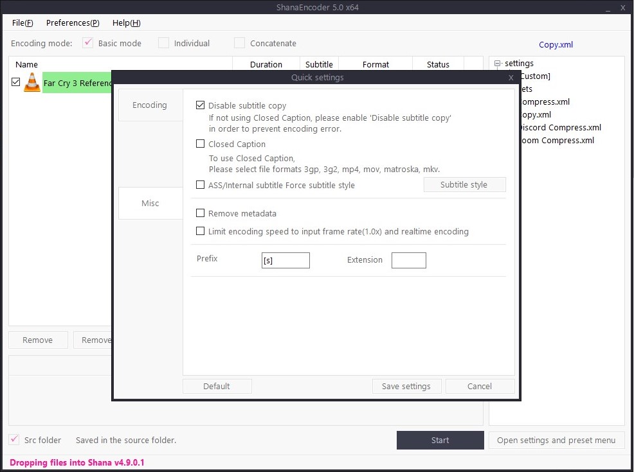Select Discord Compress.xml preset
The width and height of the screenshot is (634, 472).
pos(560,128)
